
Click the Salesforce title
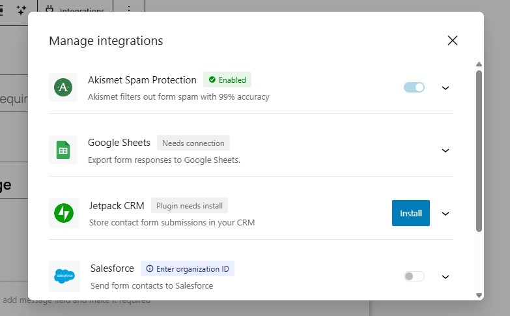click(112, 268)
